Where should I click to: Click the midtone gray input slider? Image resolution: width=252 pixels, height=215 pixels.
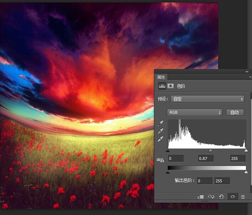tap(210, 150)
